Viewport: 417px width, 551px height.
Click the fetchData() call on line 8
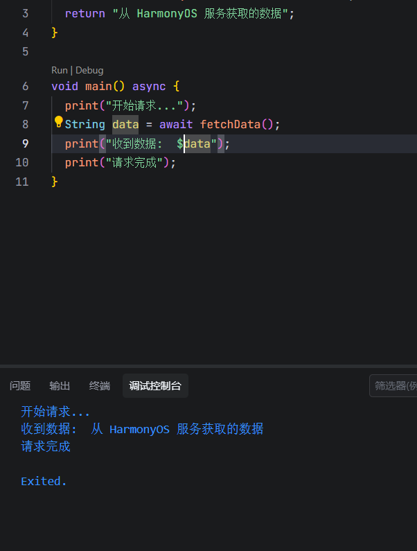pyautogui.click(x=236, y=124)
